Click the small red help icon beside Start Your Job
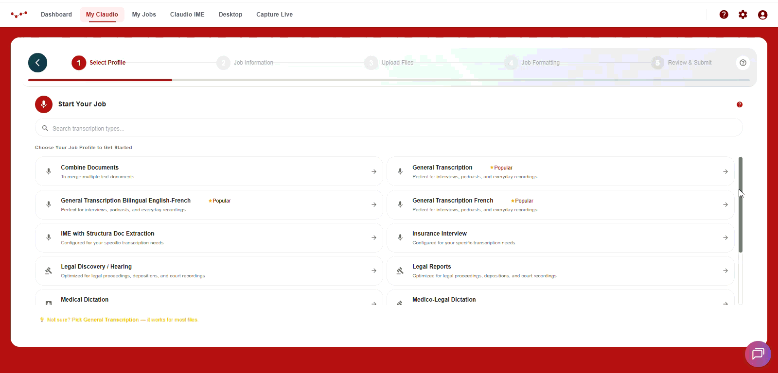 click(740, 104)
